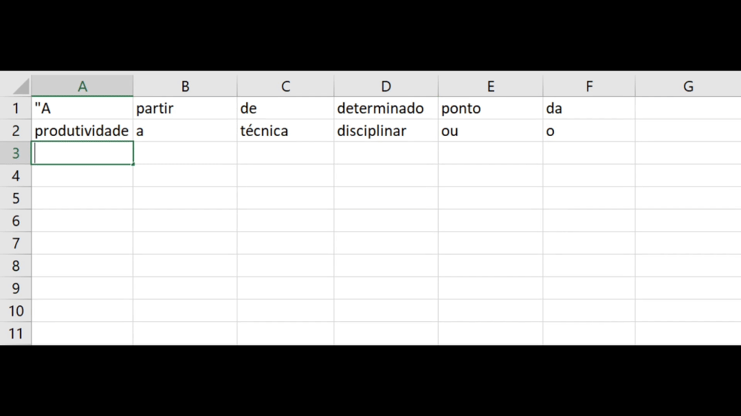The image size is (741, 416).
Task: Select the cell containing "disciplinar"
Action: (x=386, y=131)
